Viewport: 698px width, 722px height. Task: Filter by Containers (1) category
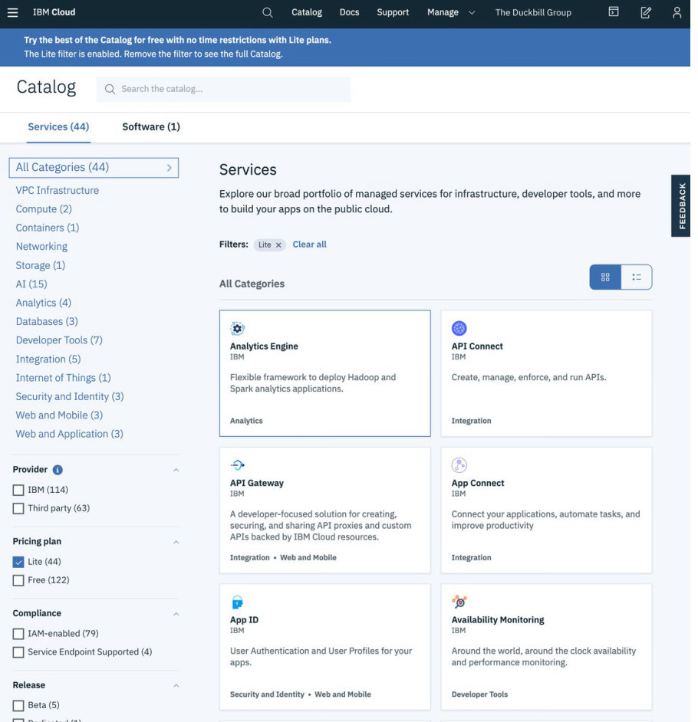click(x=48, y=228)
